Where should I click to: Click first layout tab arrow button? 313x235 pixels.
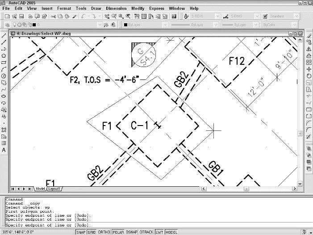13,189
